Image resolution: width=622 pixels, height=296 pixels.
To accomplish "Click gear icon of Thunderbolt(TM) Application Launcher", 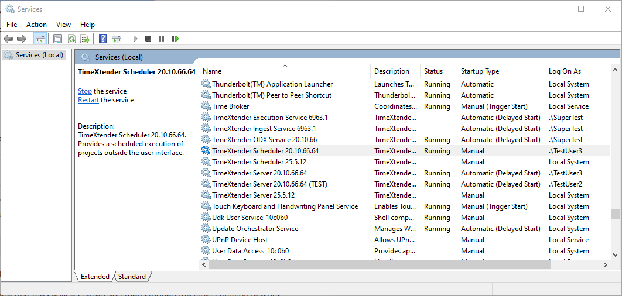I will tap(206, 84).
